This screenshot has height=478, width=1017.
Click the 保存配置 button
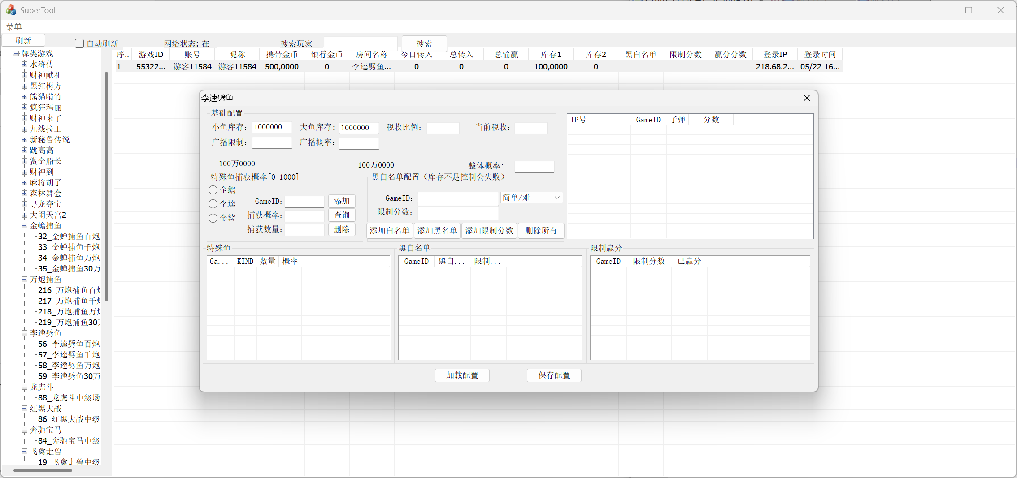554,375
